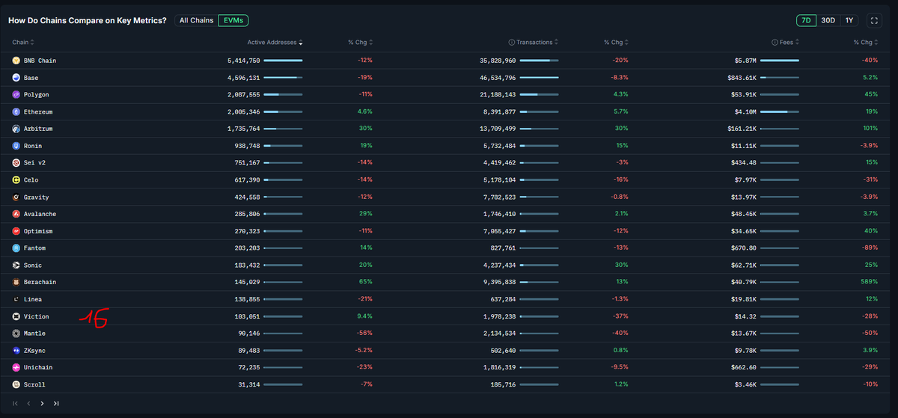This screenshot has width=898, height=418.
Task: Select the 7D time range
Action: [x=806, y=20]
